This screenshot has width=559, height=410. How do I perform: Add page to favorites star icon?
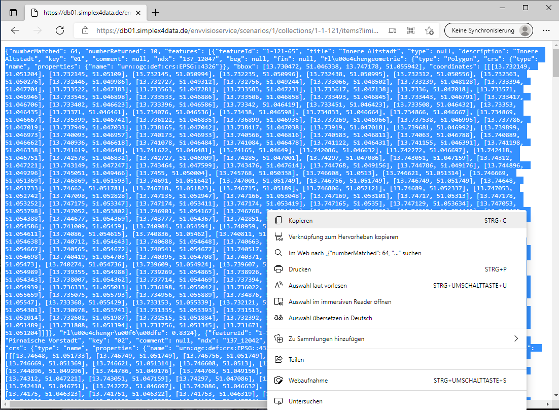pos(429,30)
